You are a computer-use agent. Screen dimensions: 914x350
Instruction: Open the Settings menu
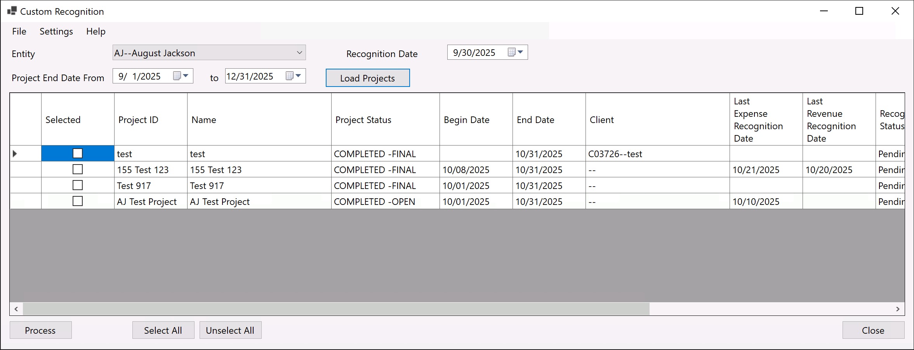[56, 31]
